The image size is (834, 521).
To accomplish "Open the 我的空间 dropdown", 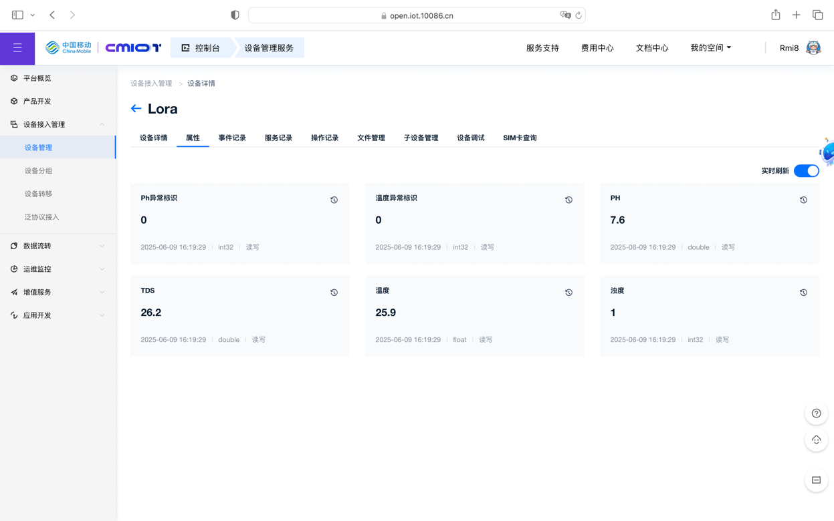I will click(x=710, y=48).
